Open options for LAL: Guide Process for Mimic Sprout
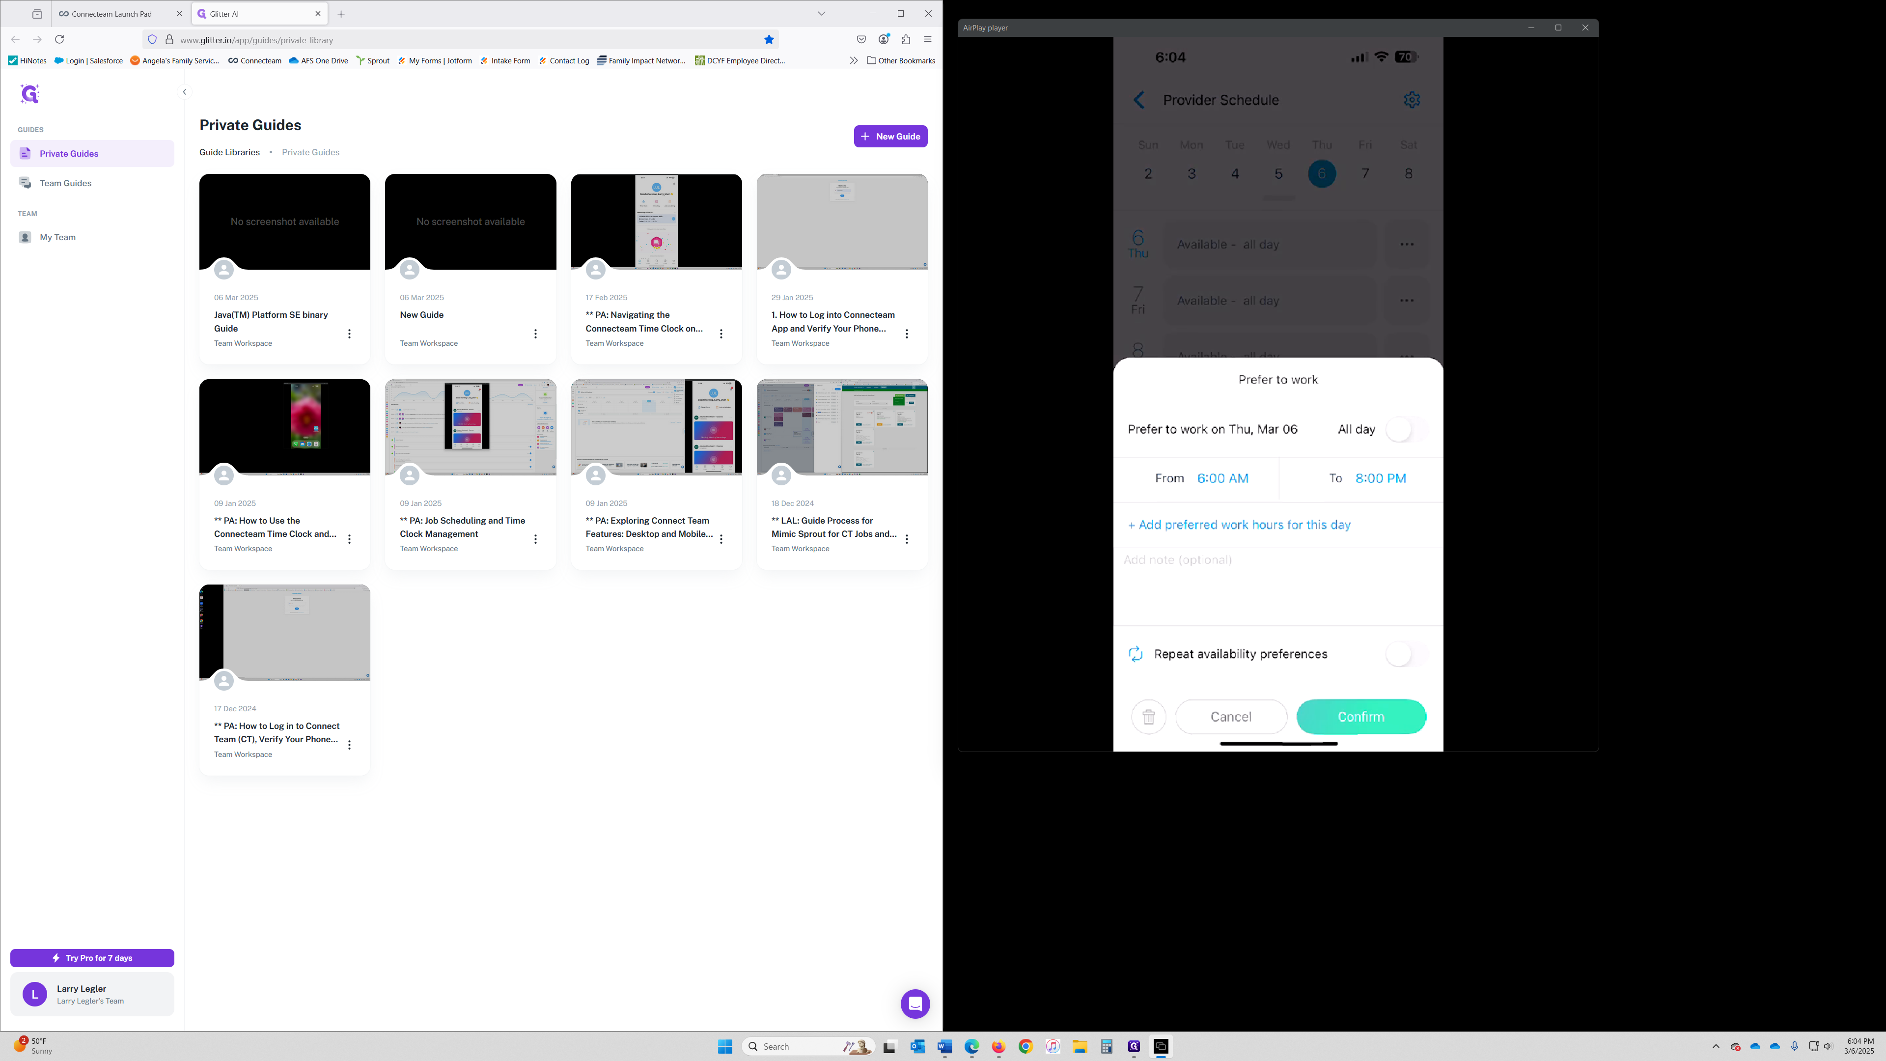Screen dimensions: 1886x1061 (x=906, y=539)
